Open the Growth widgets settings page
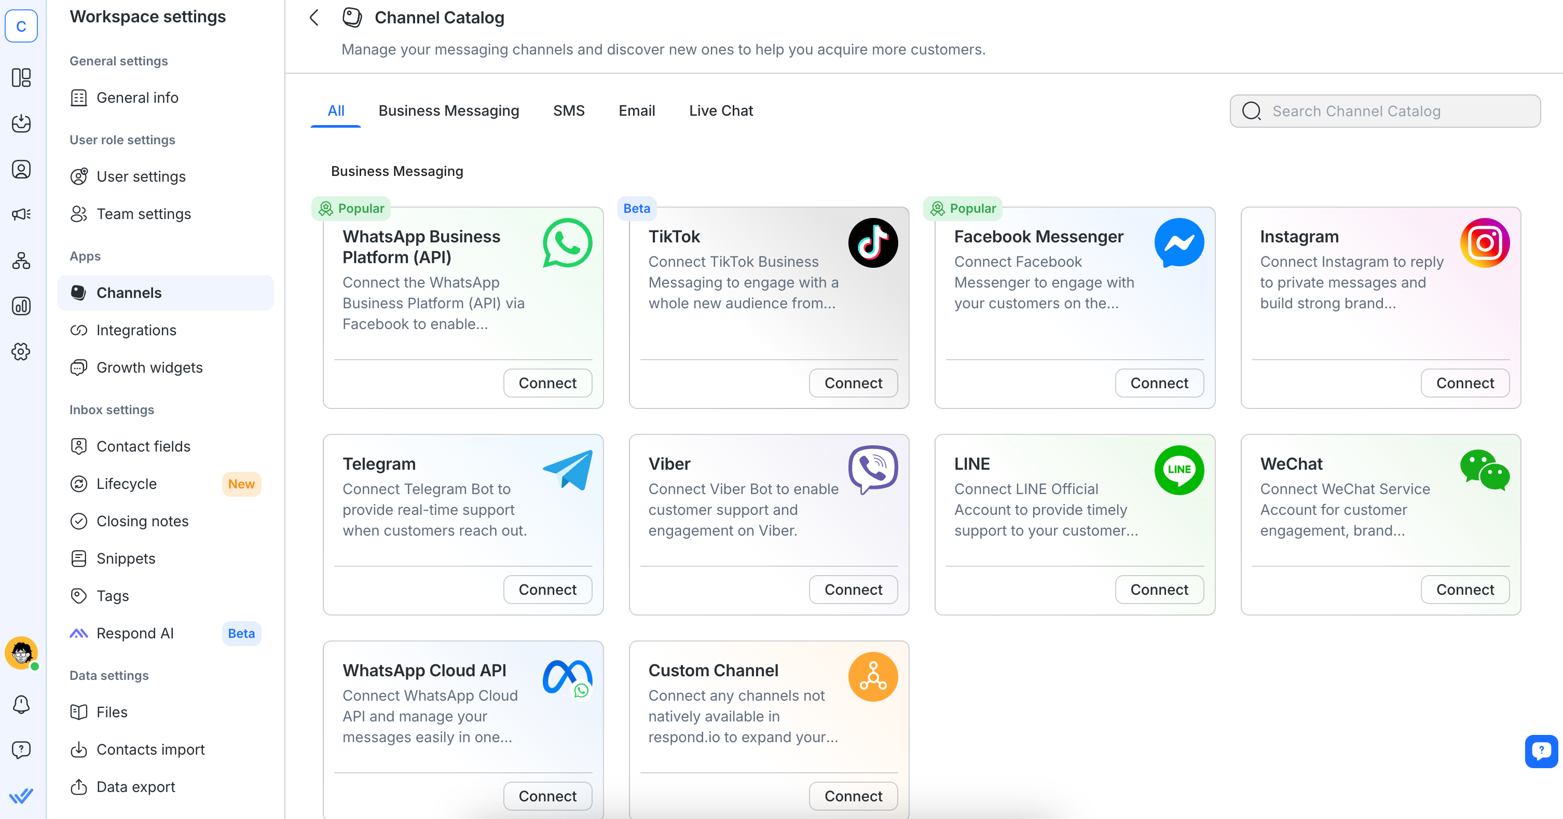Screen dimensions: 1563x819 coord(149,367)
